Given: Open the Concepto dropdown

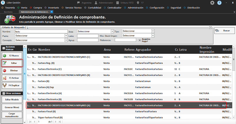Looking at the screenshot, I should 66,40.
